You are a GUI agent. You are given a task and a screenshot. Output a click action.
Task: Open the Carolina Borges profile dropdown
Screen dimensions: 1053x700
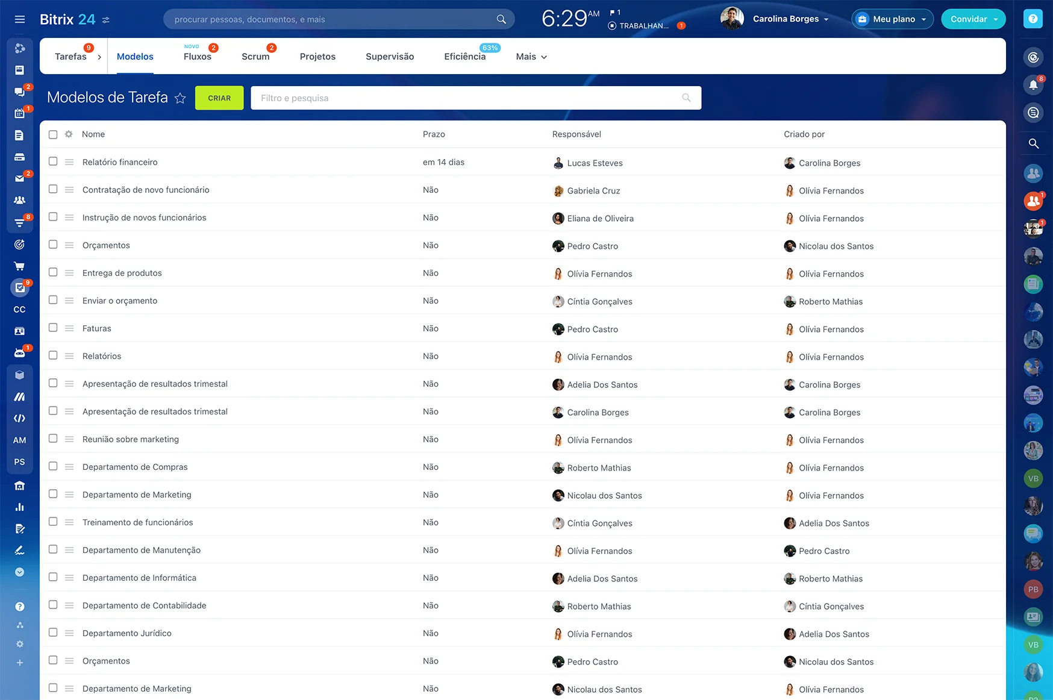[x=790, y=19]
